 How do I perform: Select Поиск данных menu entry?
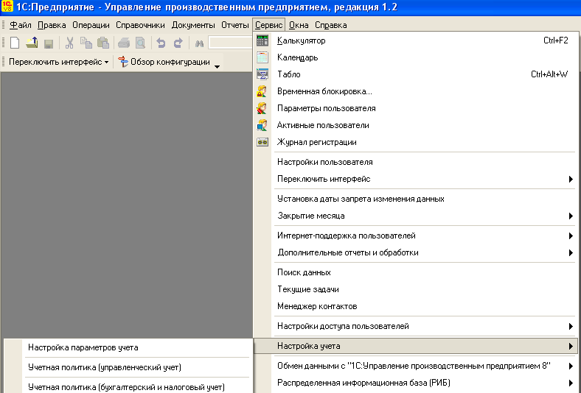point(415,272)
